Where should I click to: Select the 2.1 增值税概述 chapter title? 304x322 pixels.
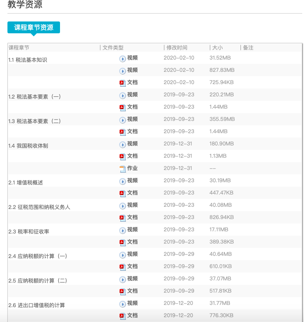[x=25, y=183]
